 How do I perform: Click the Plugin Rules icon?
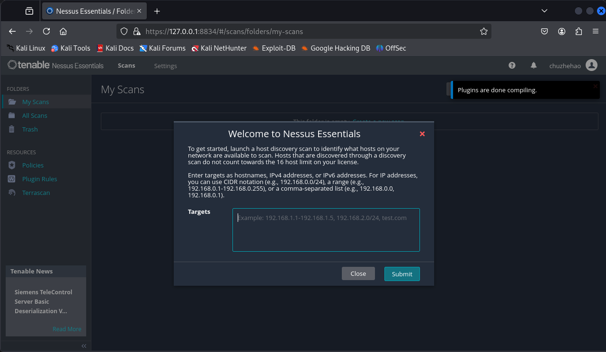12,179
